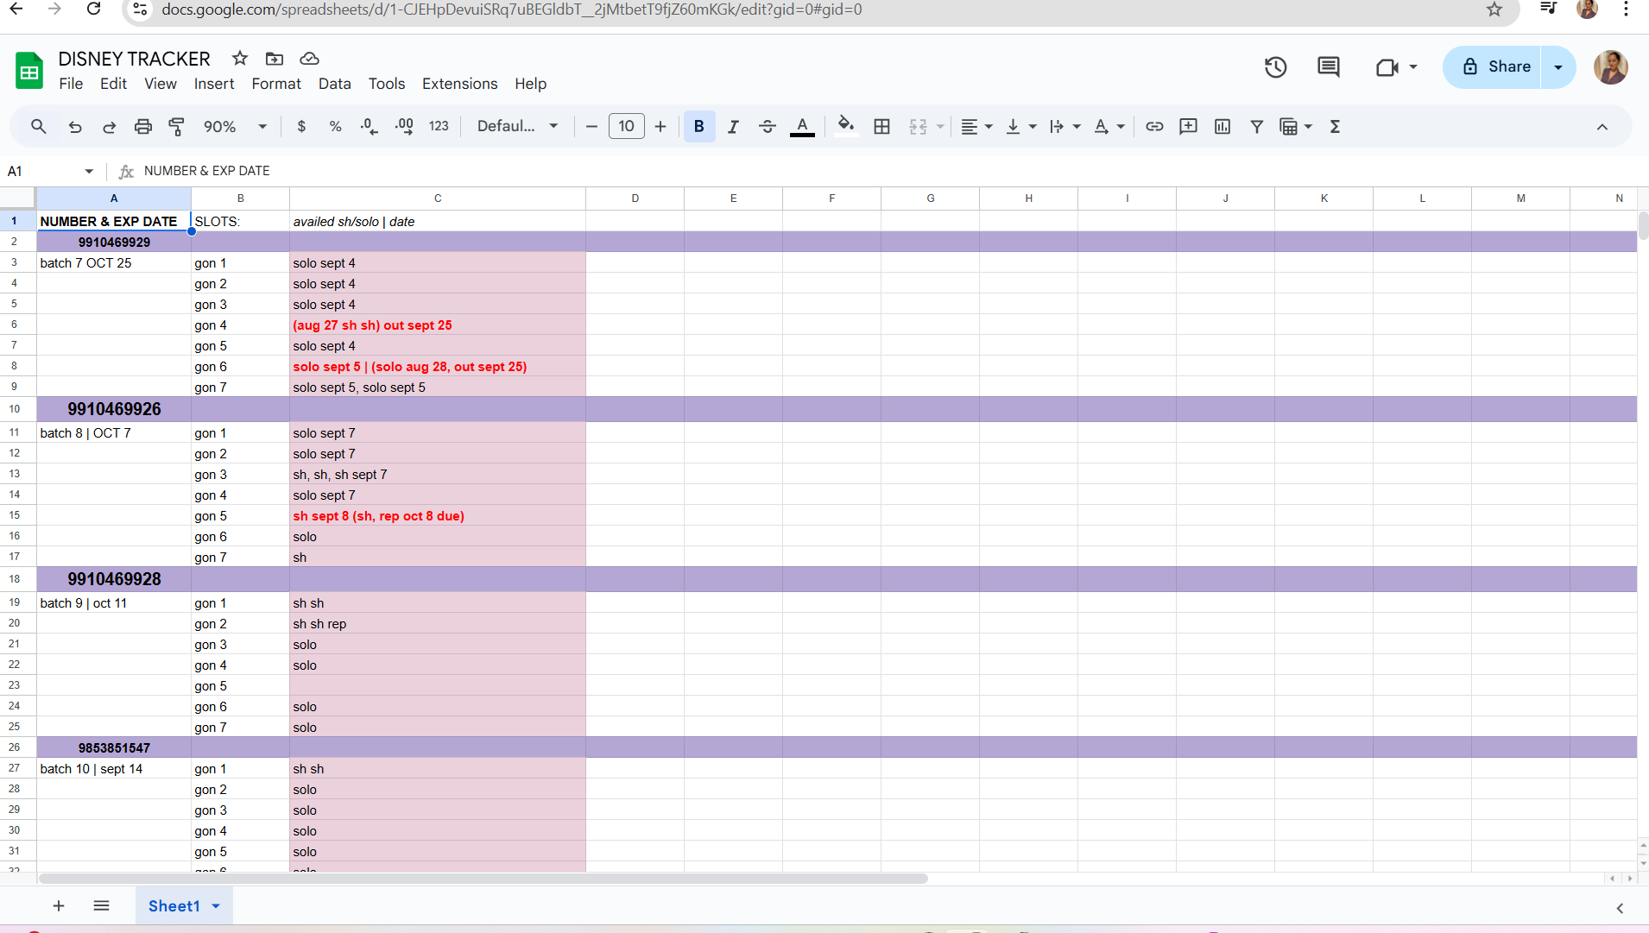Open fill color picker

point(846,127)
